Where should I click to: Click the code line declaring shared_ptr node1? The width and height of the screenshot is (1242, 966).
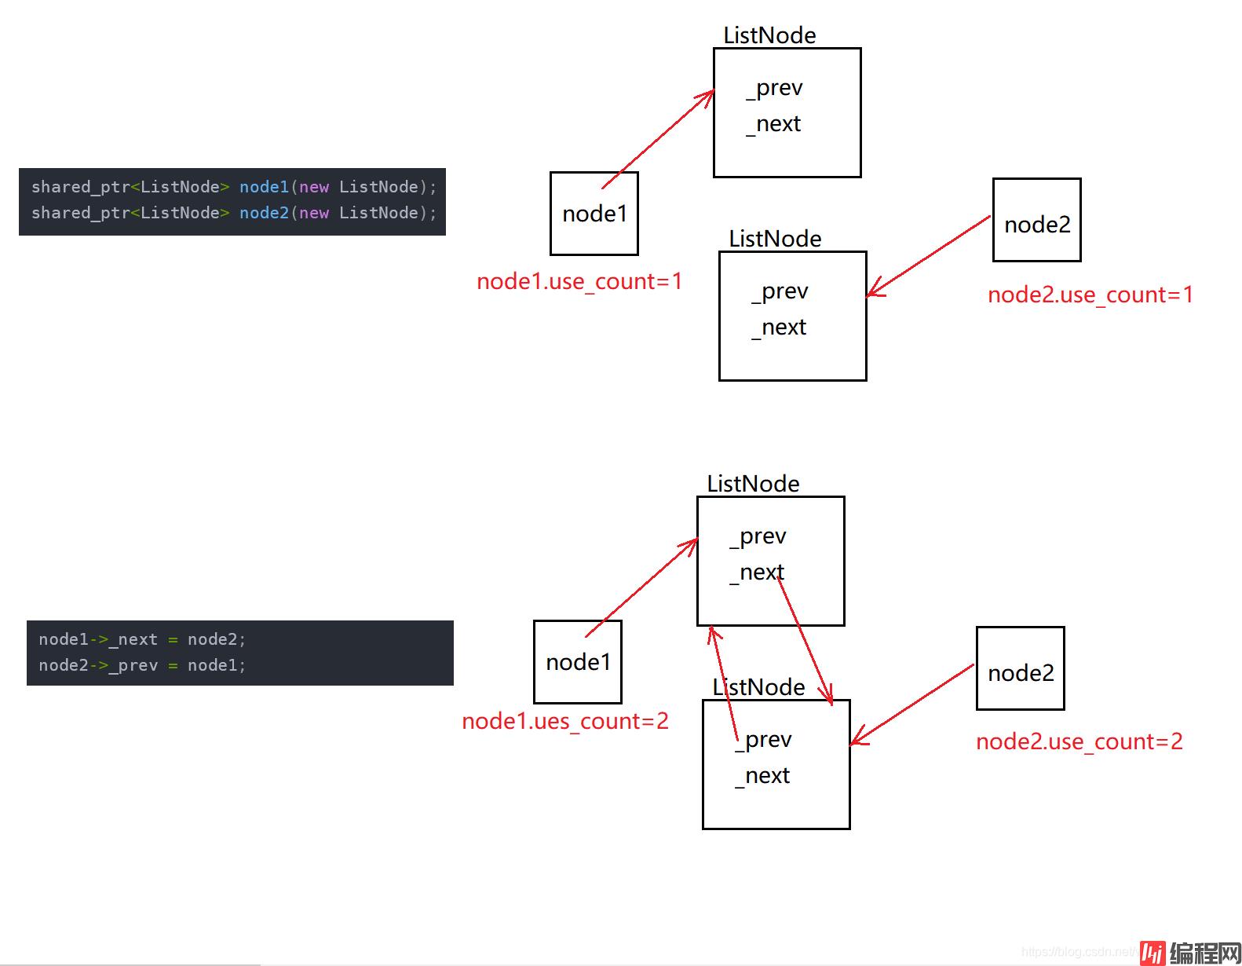tap(233, 187)
